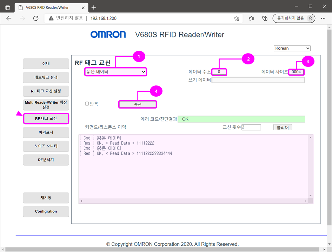Image resolution: width=332 pixels, height=252 pixels.
Task: Add this page to favorites
Action: (237, 19)
